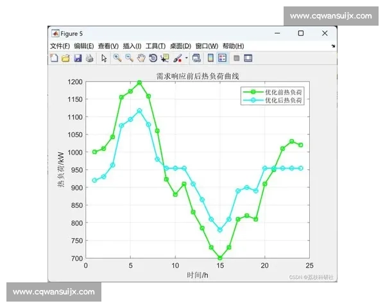
Task: Open the 查看(V) menu
Action: pyautogui.click(x=108, y=46)
